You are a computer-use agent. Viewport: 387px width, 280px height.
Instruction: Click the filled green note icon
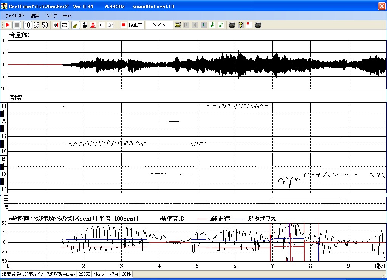point(212,25)
